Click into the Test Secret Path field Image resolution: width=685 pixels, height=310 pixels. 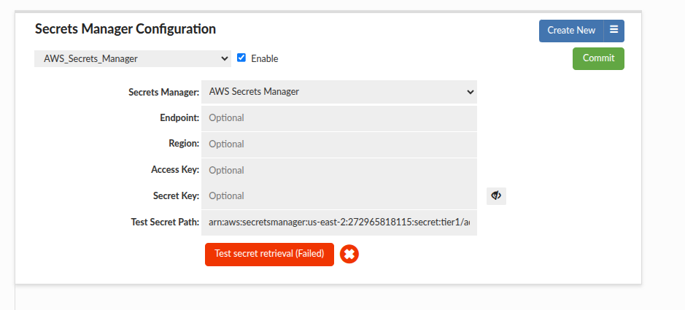(339, 222)
